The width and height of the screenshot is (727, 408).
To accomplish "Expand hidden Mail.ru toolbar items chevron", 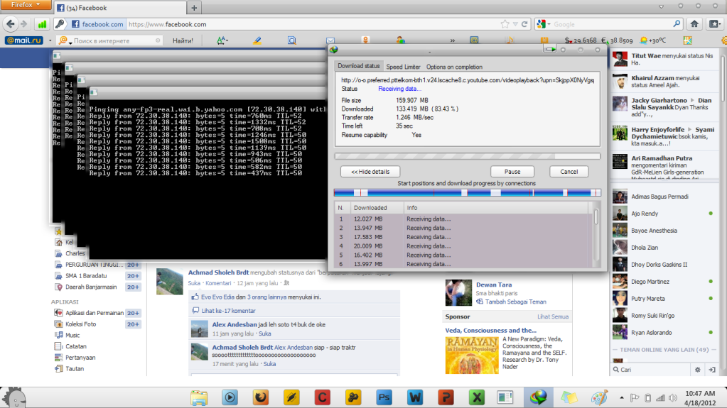I will [452, 40].
